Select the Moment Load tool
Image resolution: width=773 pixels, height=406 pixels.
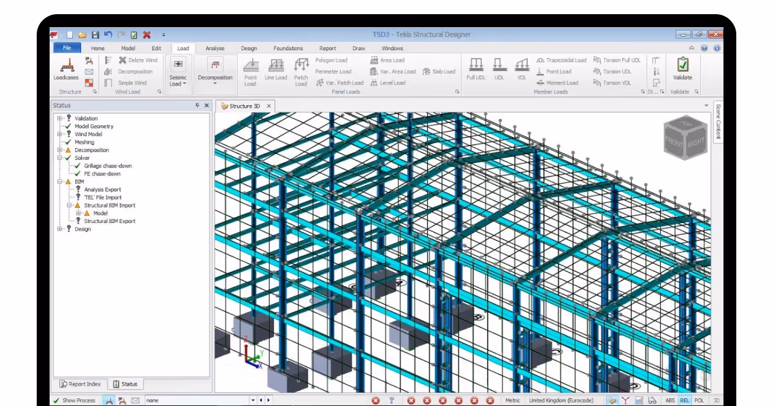click(557, 82)
